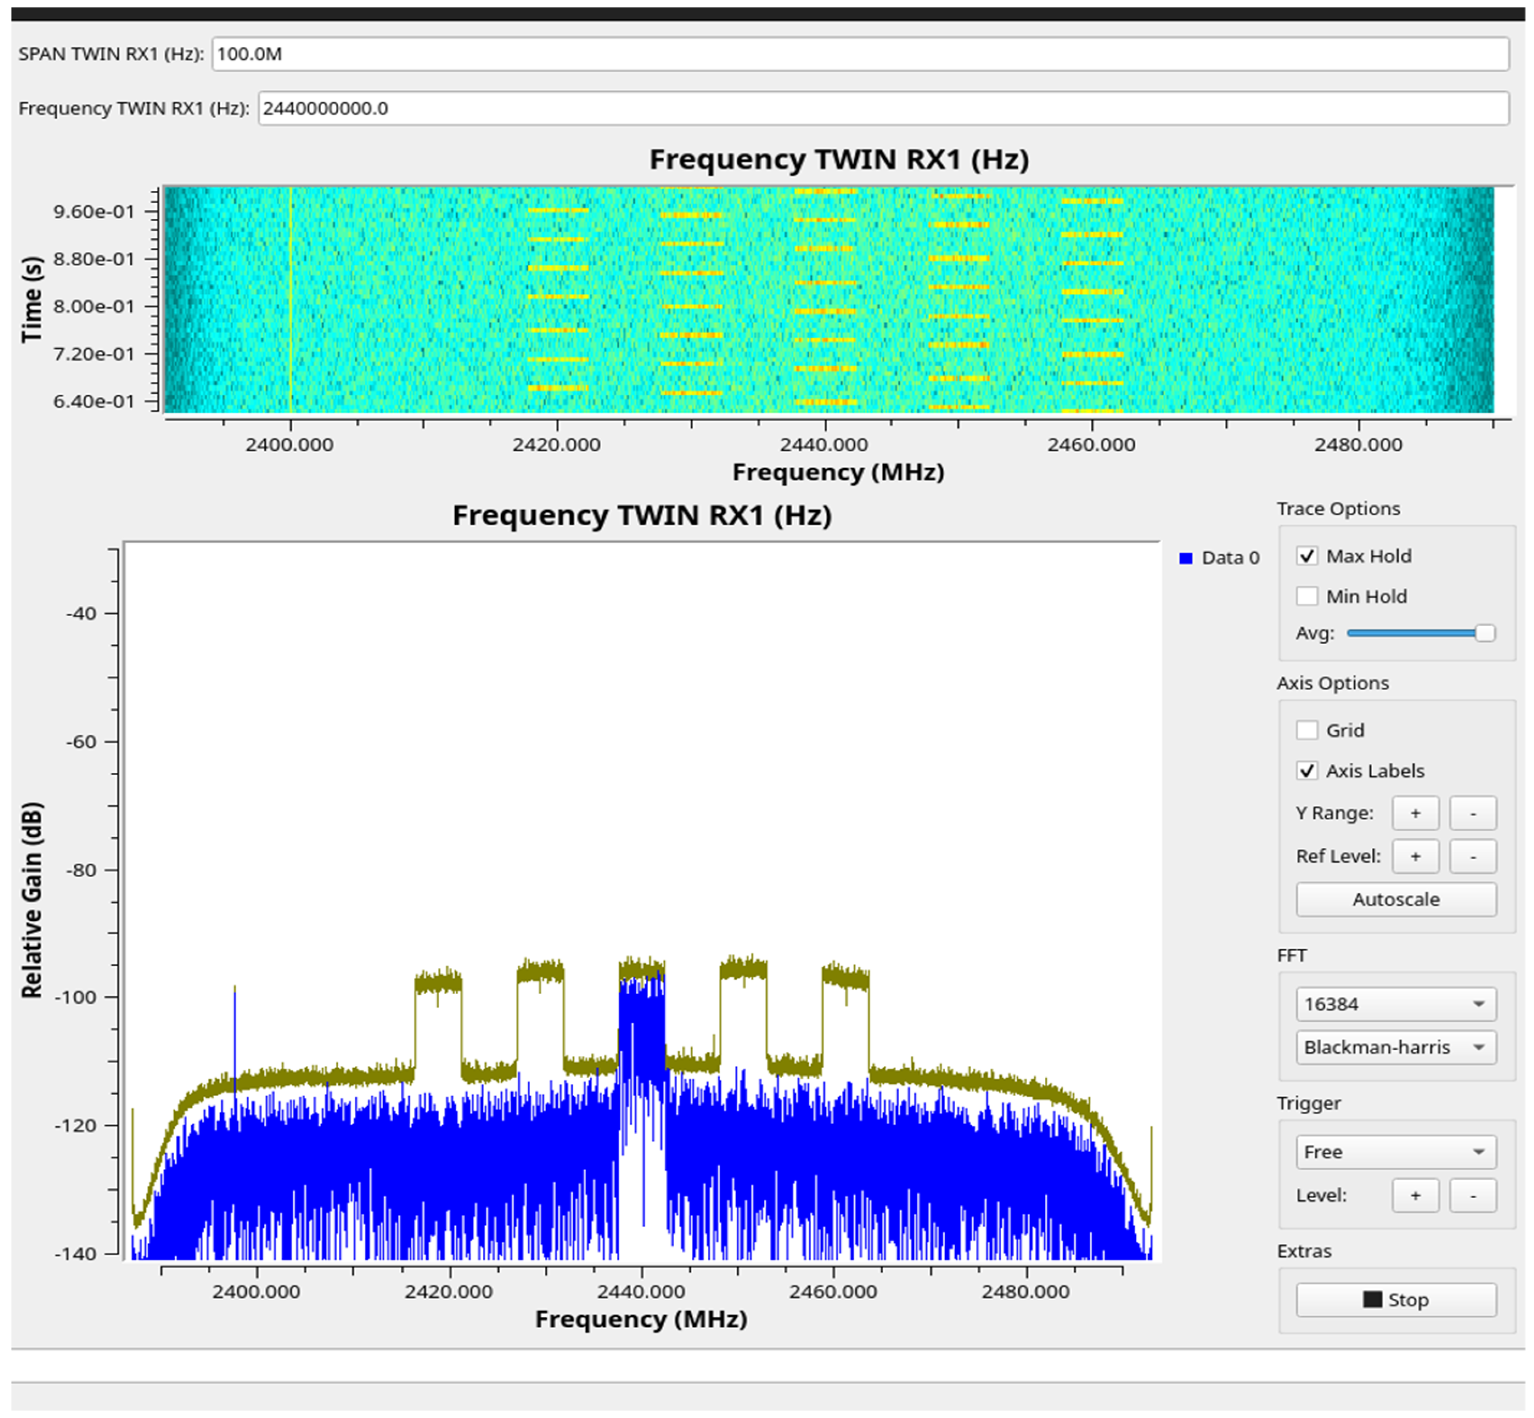Toggle the Max Hold checkbox
Screen dimensions: 1534x1418
point(1306,556)
